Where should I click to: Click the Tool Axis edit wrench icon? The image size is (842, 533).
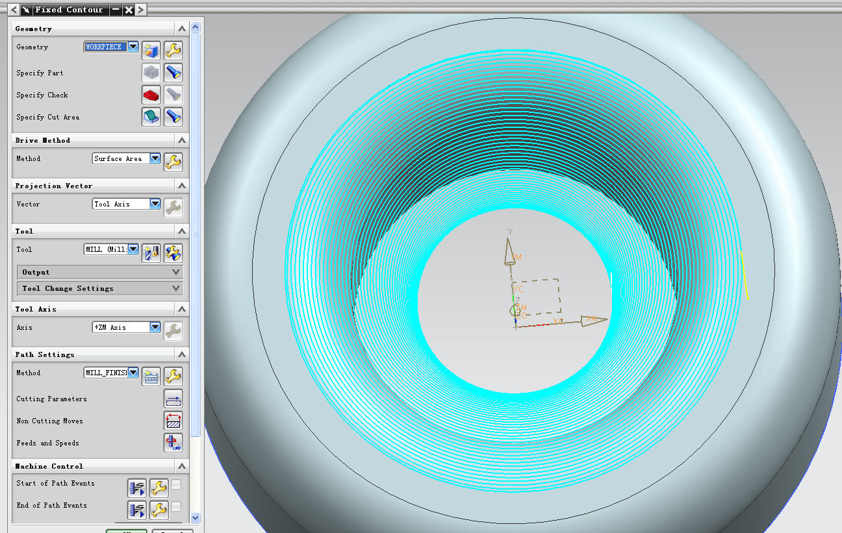[x=173, y=331]
